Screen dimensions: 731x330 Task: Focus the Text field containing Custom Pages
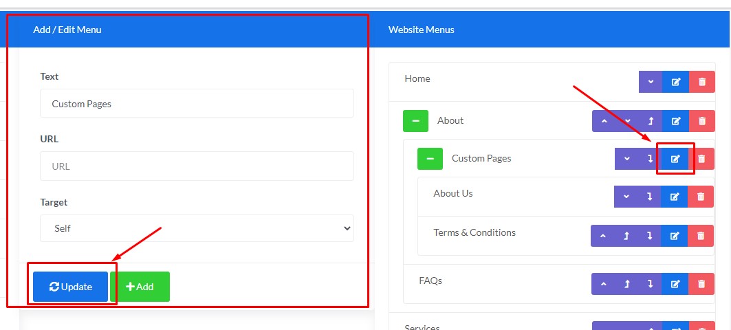pyautogui.click(x=197, y=103)
